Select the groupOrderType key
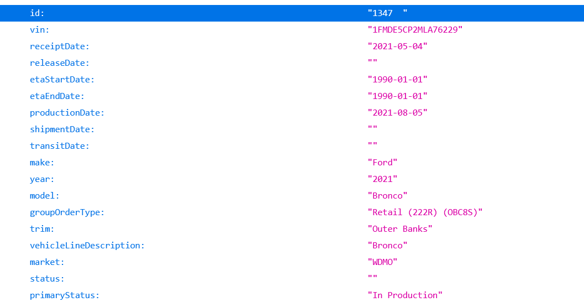584x307 pixels. [67, 212]
